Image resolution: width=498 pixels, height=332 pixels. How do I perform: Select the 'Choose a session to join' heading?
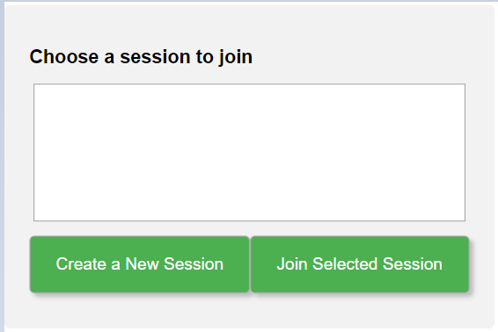click(x=141, y=57)
